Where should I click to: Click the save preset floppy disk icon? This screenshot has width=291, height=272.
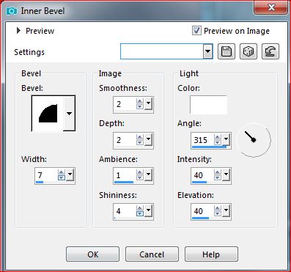click(226, 51)
